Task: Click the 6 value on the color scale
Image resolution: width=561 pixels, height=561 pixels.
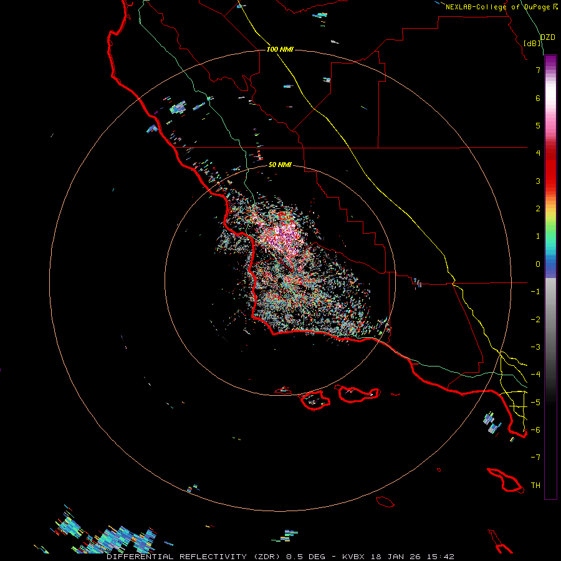Action: click(x=538, y=98)
